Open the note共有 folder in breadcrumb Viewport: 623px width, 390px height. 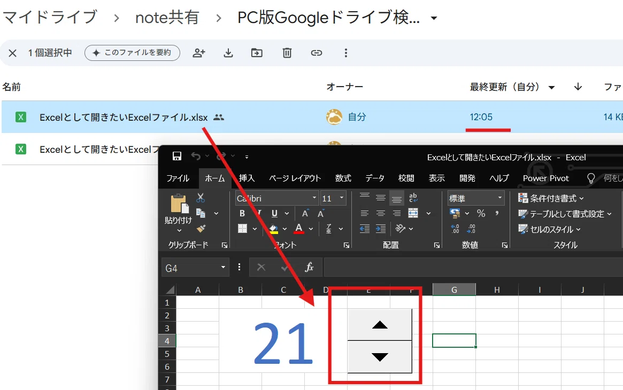coord(167,18)
